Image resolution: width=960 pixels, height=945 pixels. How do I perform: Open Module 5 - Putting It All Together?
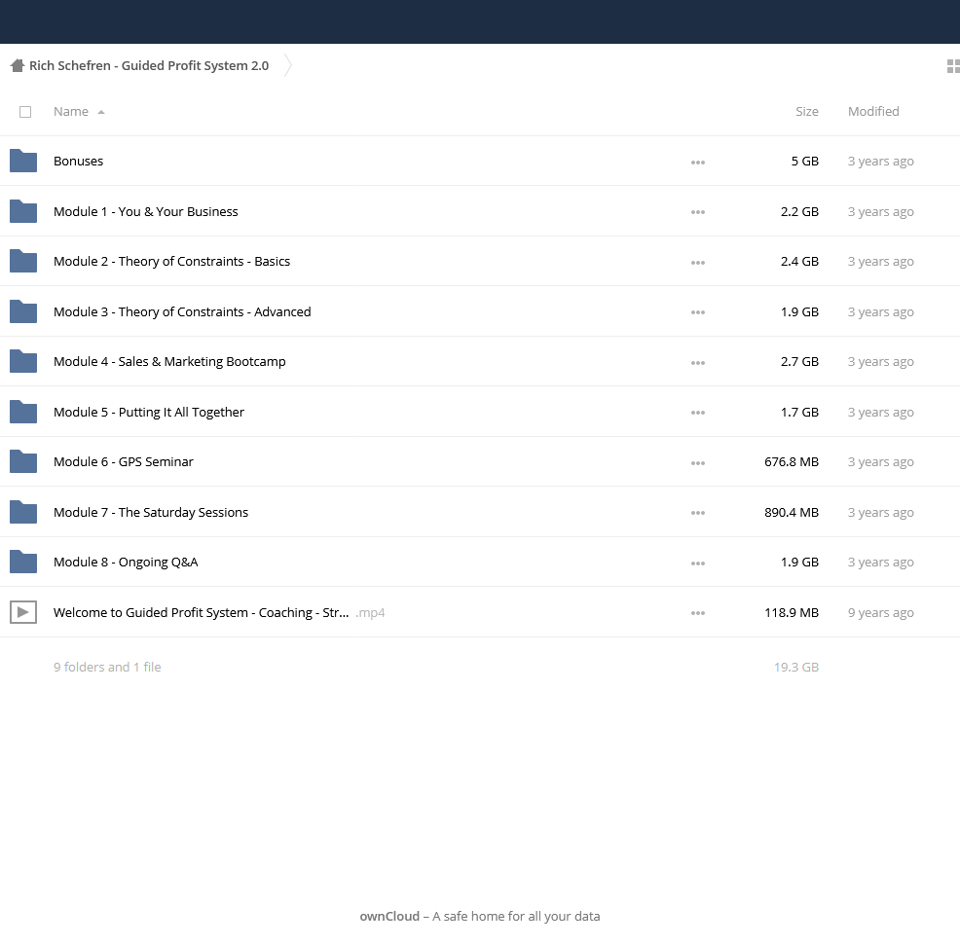point(149,412)
